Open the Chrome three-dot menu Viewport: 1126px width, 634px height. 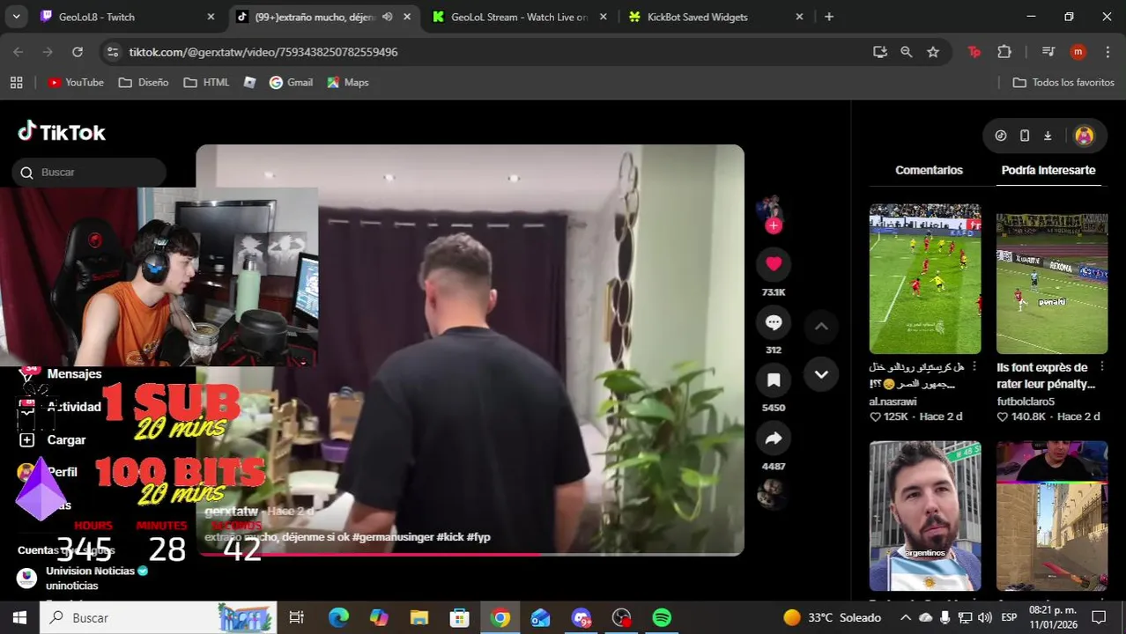tap(1107, 52)
